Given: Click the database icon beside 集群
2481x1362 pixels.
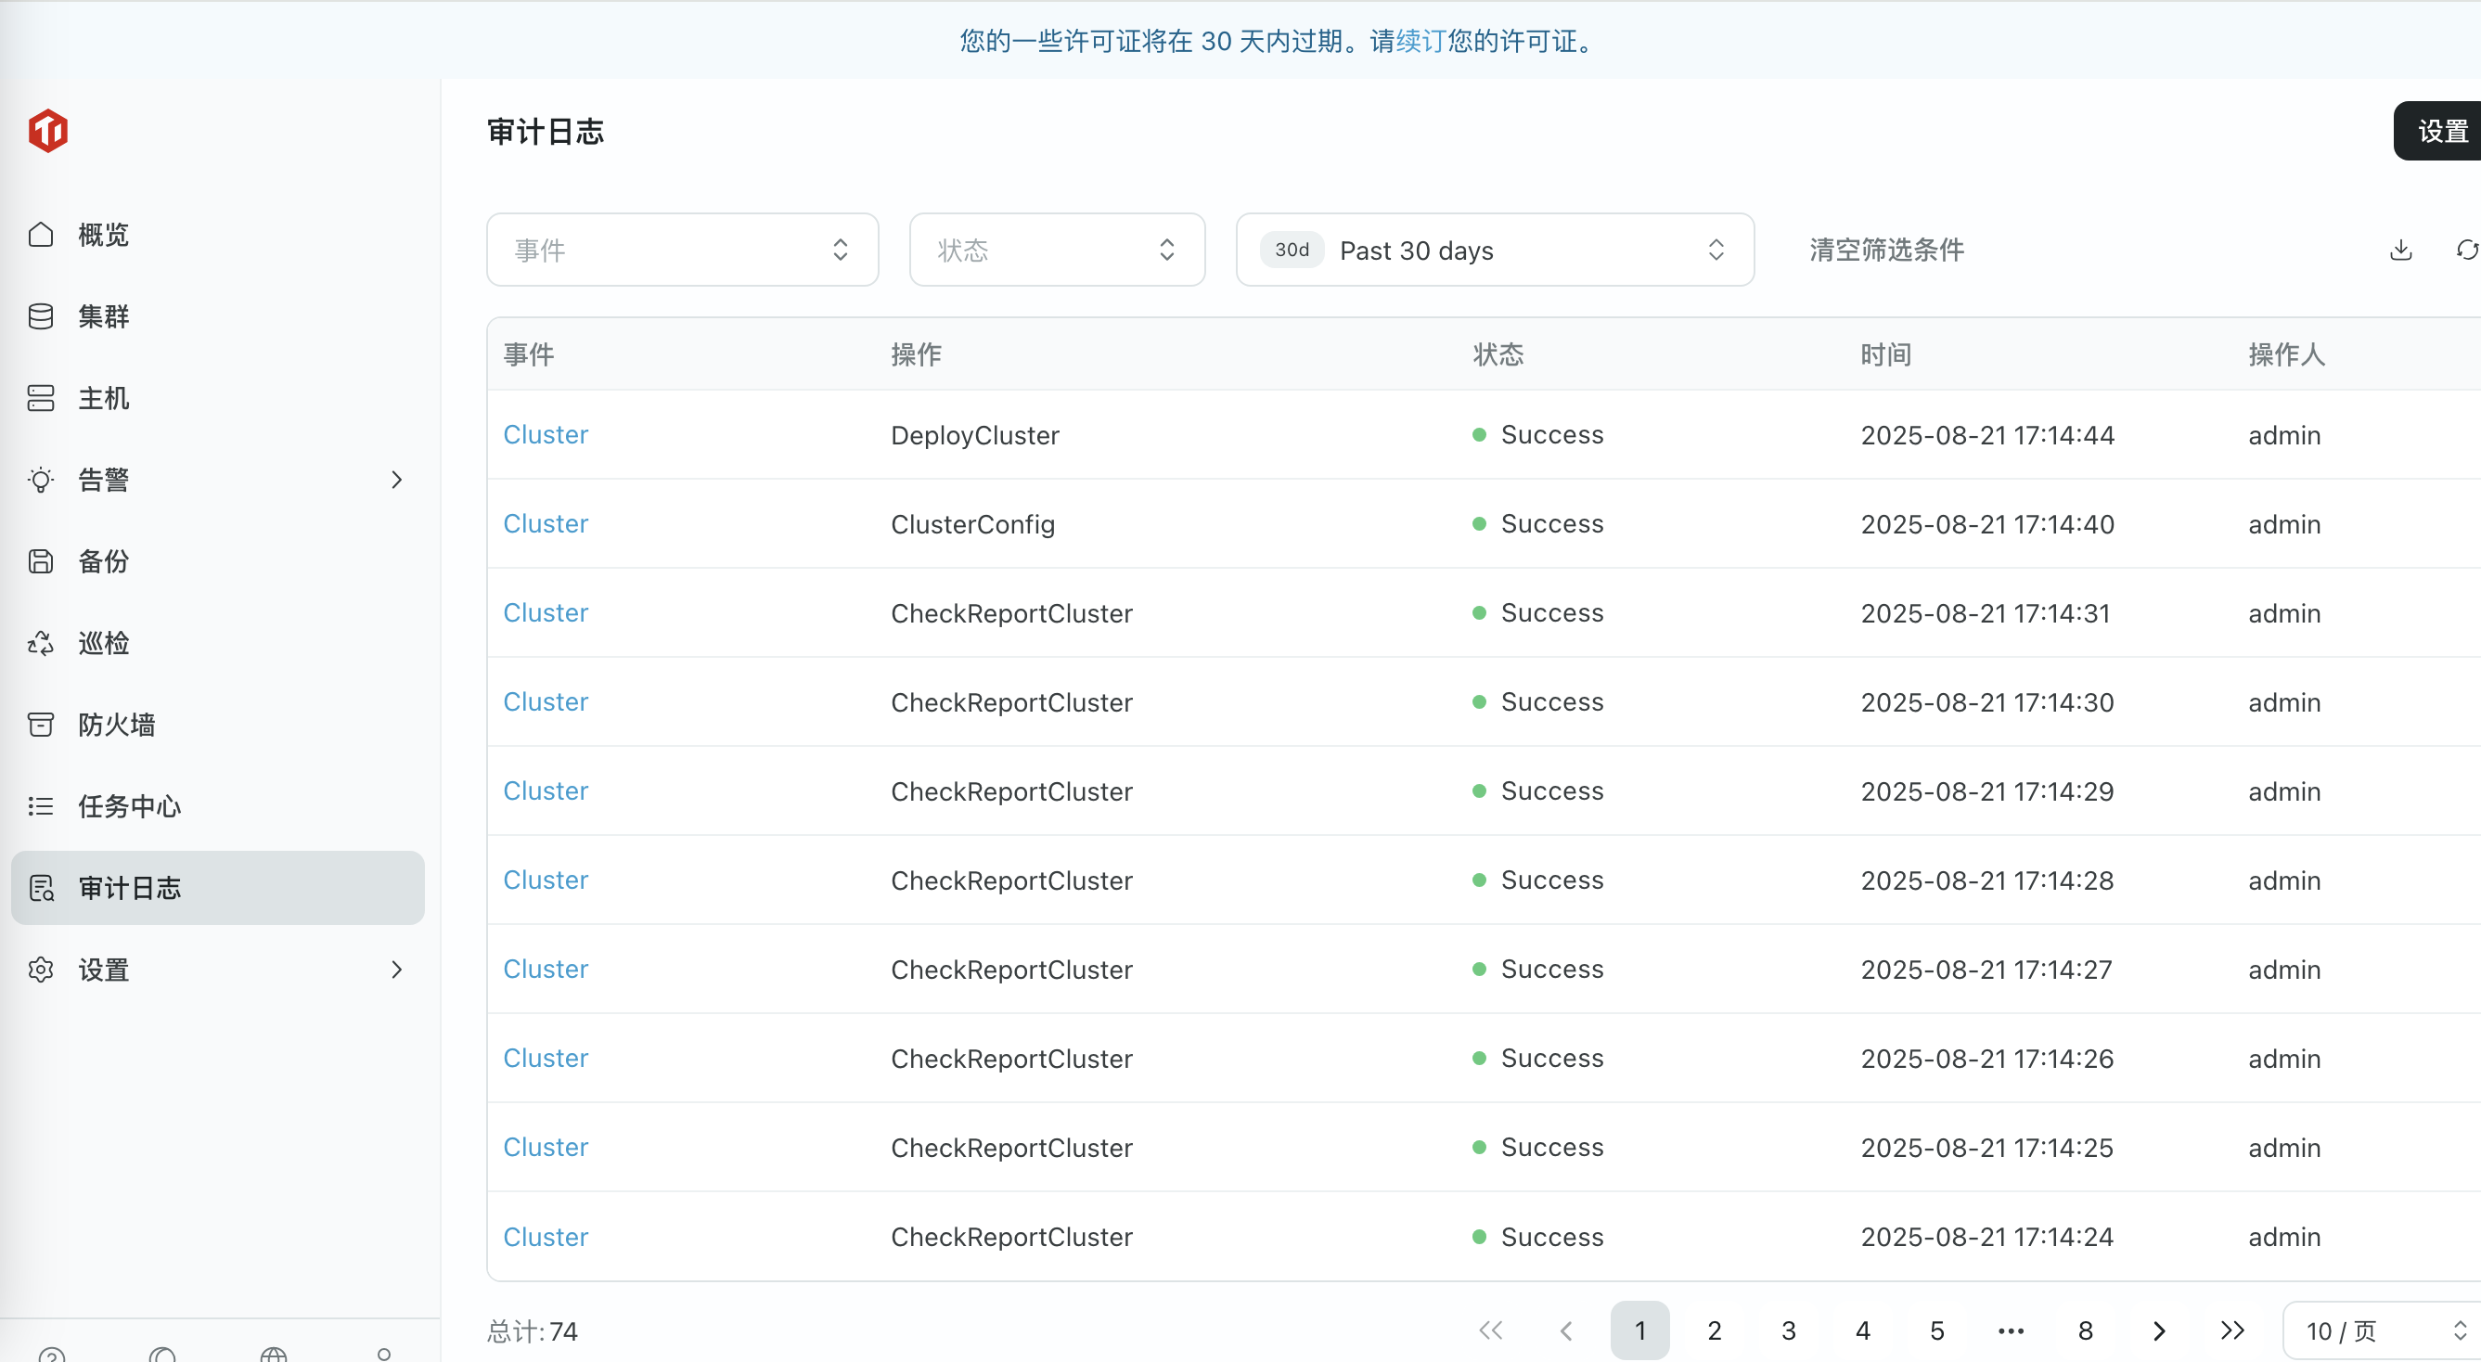Looking at the screenshot, I should click(41, 317).
